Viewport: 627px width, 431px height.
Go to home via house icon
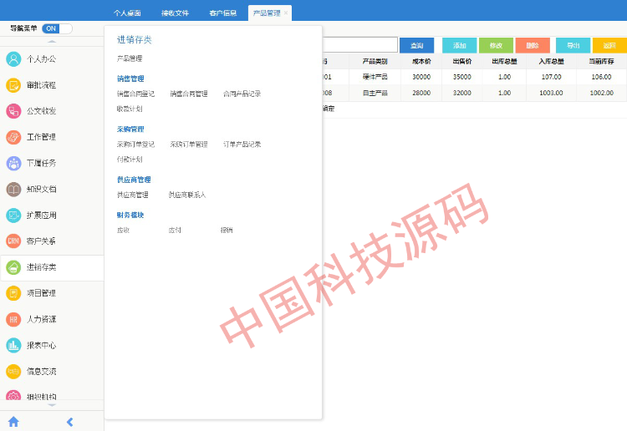click(x=13, y=422)
